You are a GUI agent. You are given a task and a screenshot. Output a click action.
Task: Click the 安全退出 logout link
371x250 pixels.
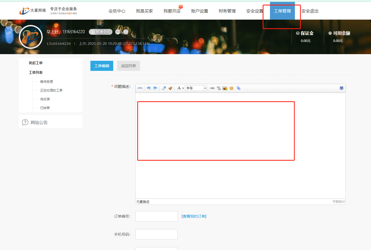point(310,11)
